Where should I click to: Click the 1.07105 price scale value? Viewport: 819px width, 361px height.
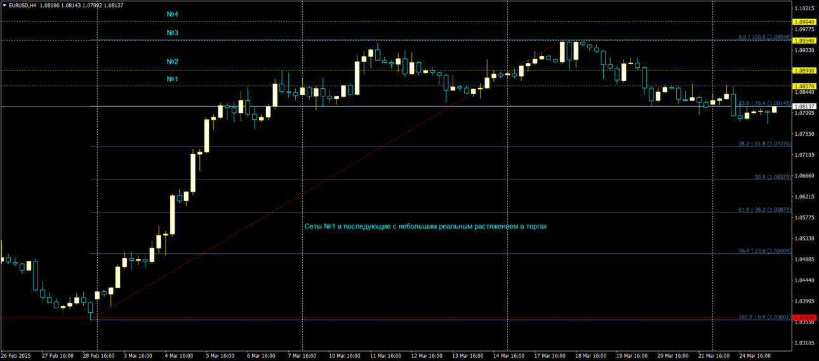[x=804, y=155]
